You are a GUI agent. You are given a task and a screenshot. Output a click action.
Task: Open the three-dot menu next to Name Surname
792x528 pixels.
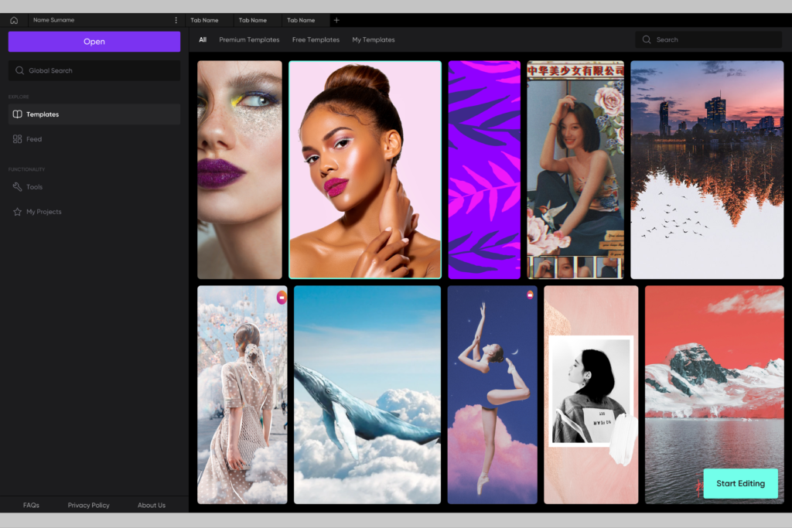pos(176,19)
